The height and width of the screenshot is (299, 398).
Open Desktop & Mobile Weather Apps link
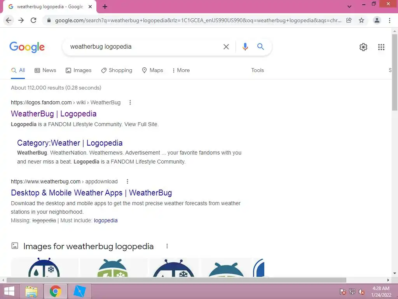92,193
